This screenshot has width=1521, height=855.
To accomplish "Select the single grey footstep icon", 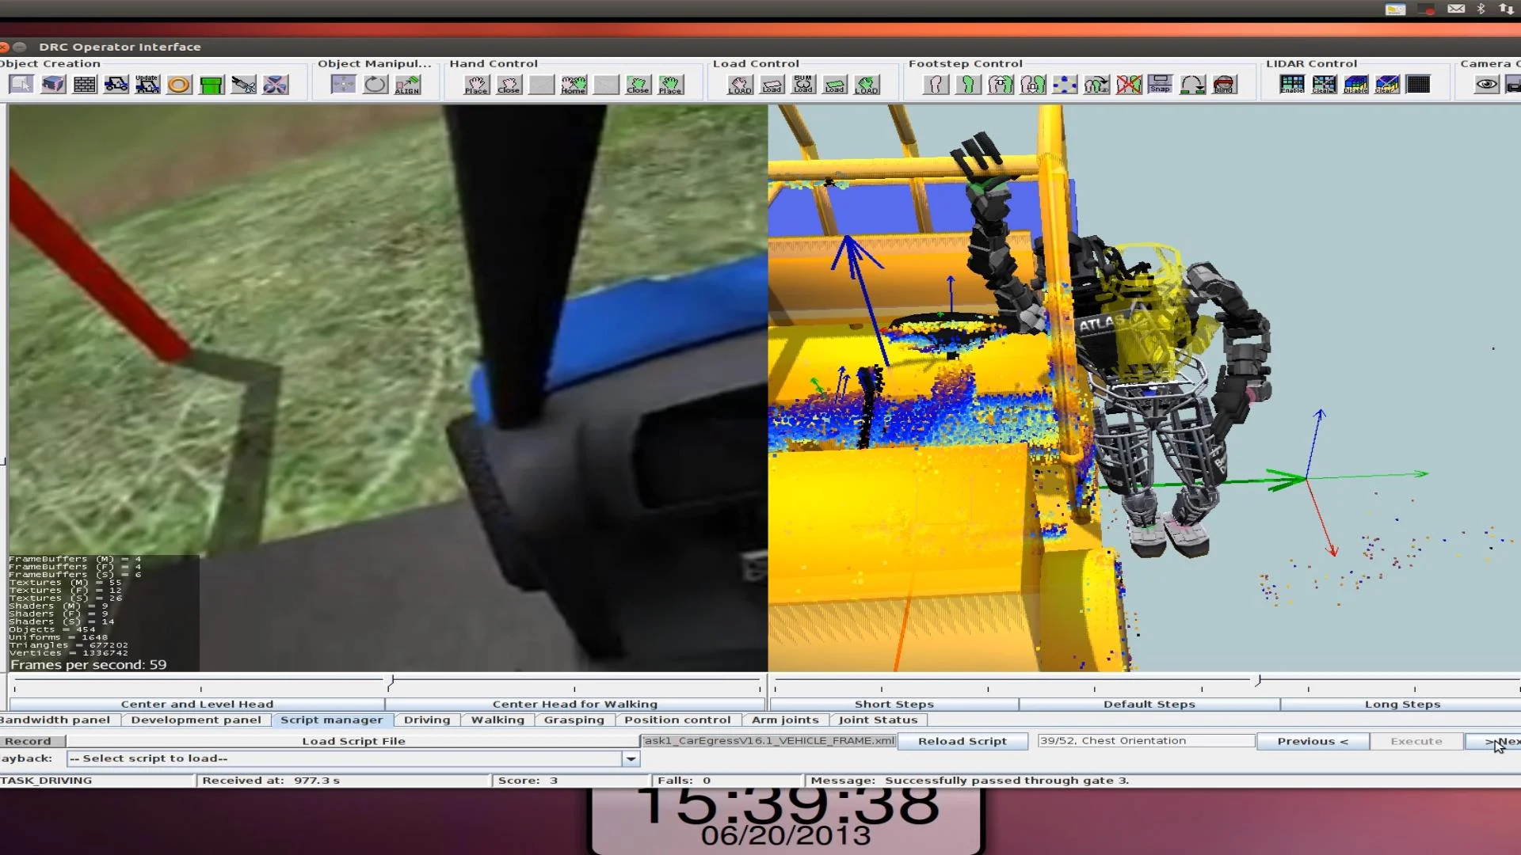I will [936, 84].
